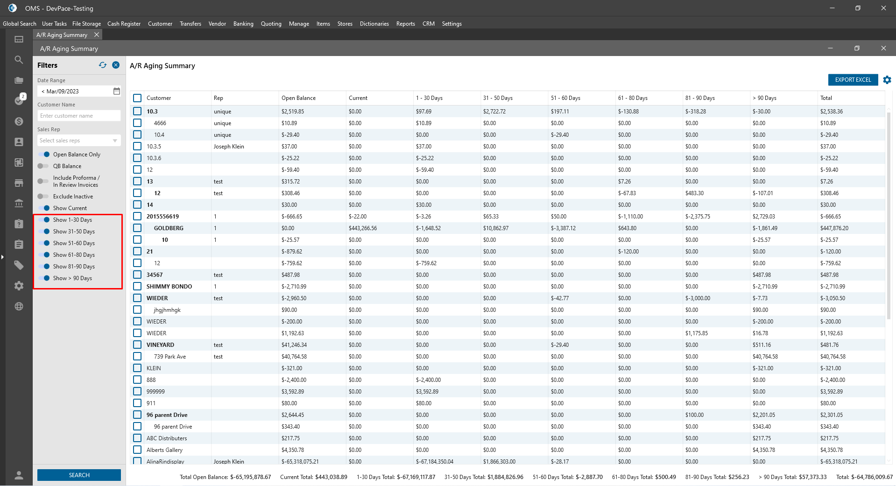896x486 pixels.
Task: Click the > 90 Days column header
Action: pos(783,98)
